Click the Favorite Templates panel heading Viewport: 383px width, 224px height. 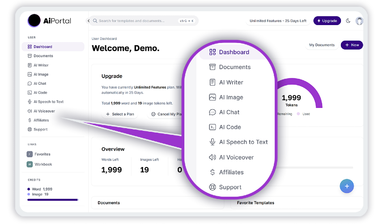coord(255,203)
